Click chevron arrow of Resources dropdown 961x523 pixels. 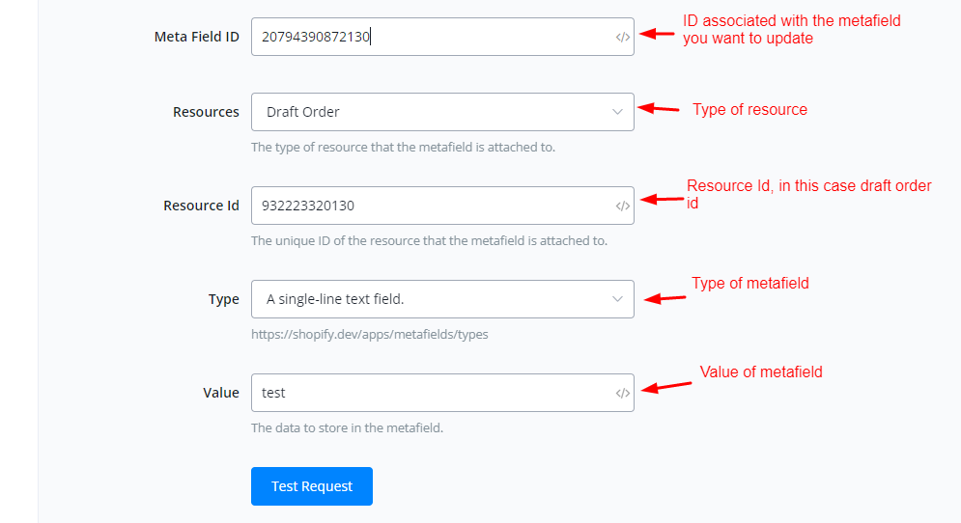pos(618,112)
